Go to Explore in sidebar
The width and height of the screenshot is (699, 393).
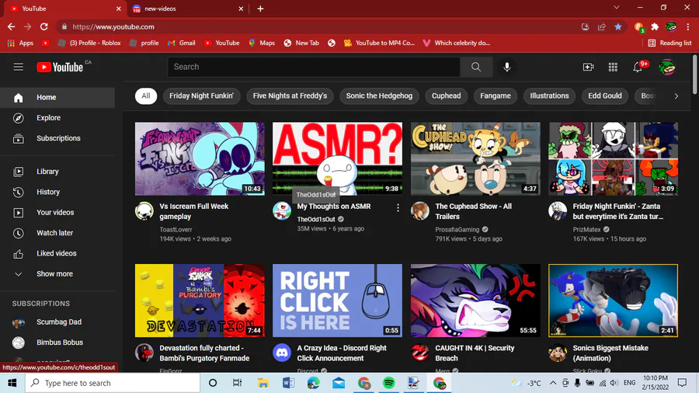point(57,117)
